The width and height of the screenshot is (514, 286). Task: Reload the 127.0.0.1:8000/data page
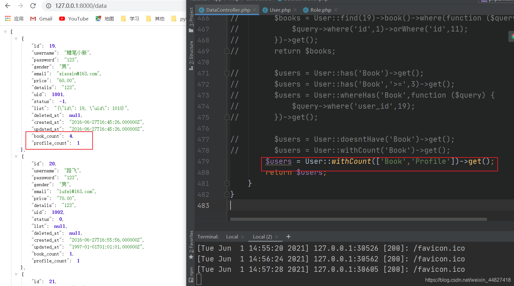click(33, 6)
